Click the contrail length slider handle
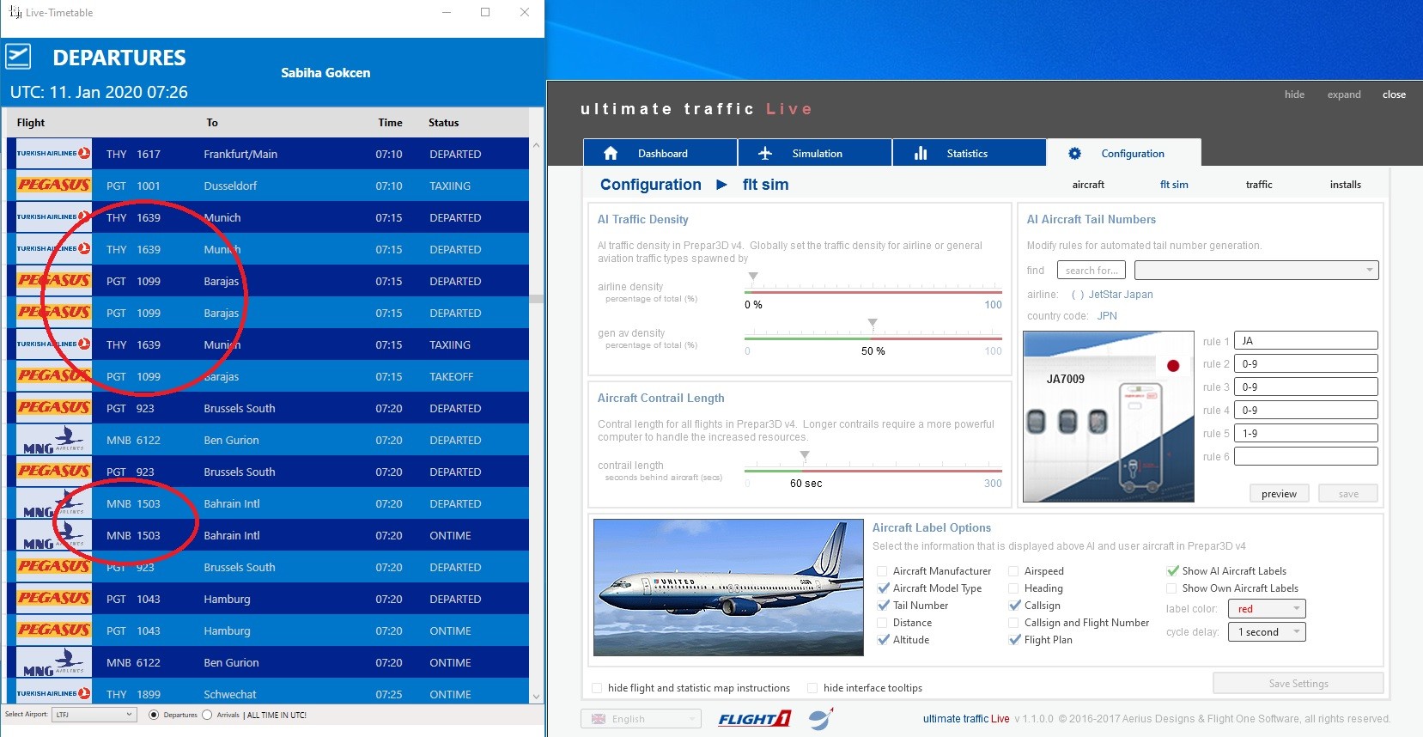The width and height of the screenshot is (1423, 737). tap(805, 455)
